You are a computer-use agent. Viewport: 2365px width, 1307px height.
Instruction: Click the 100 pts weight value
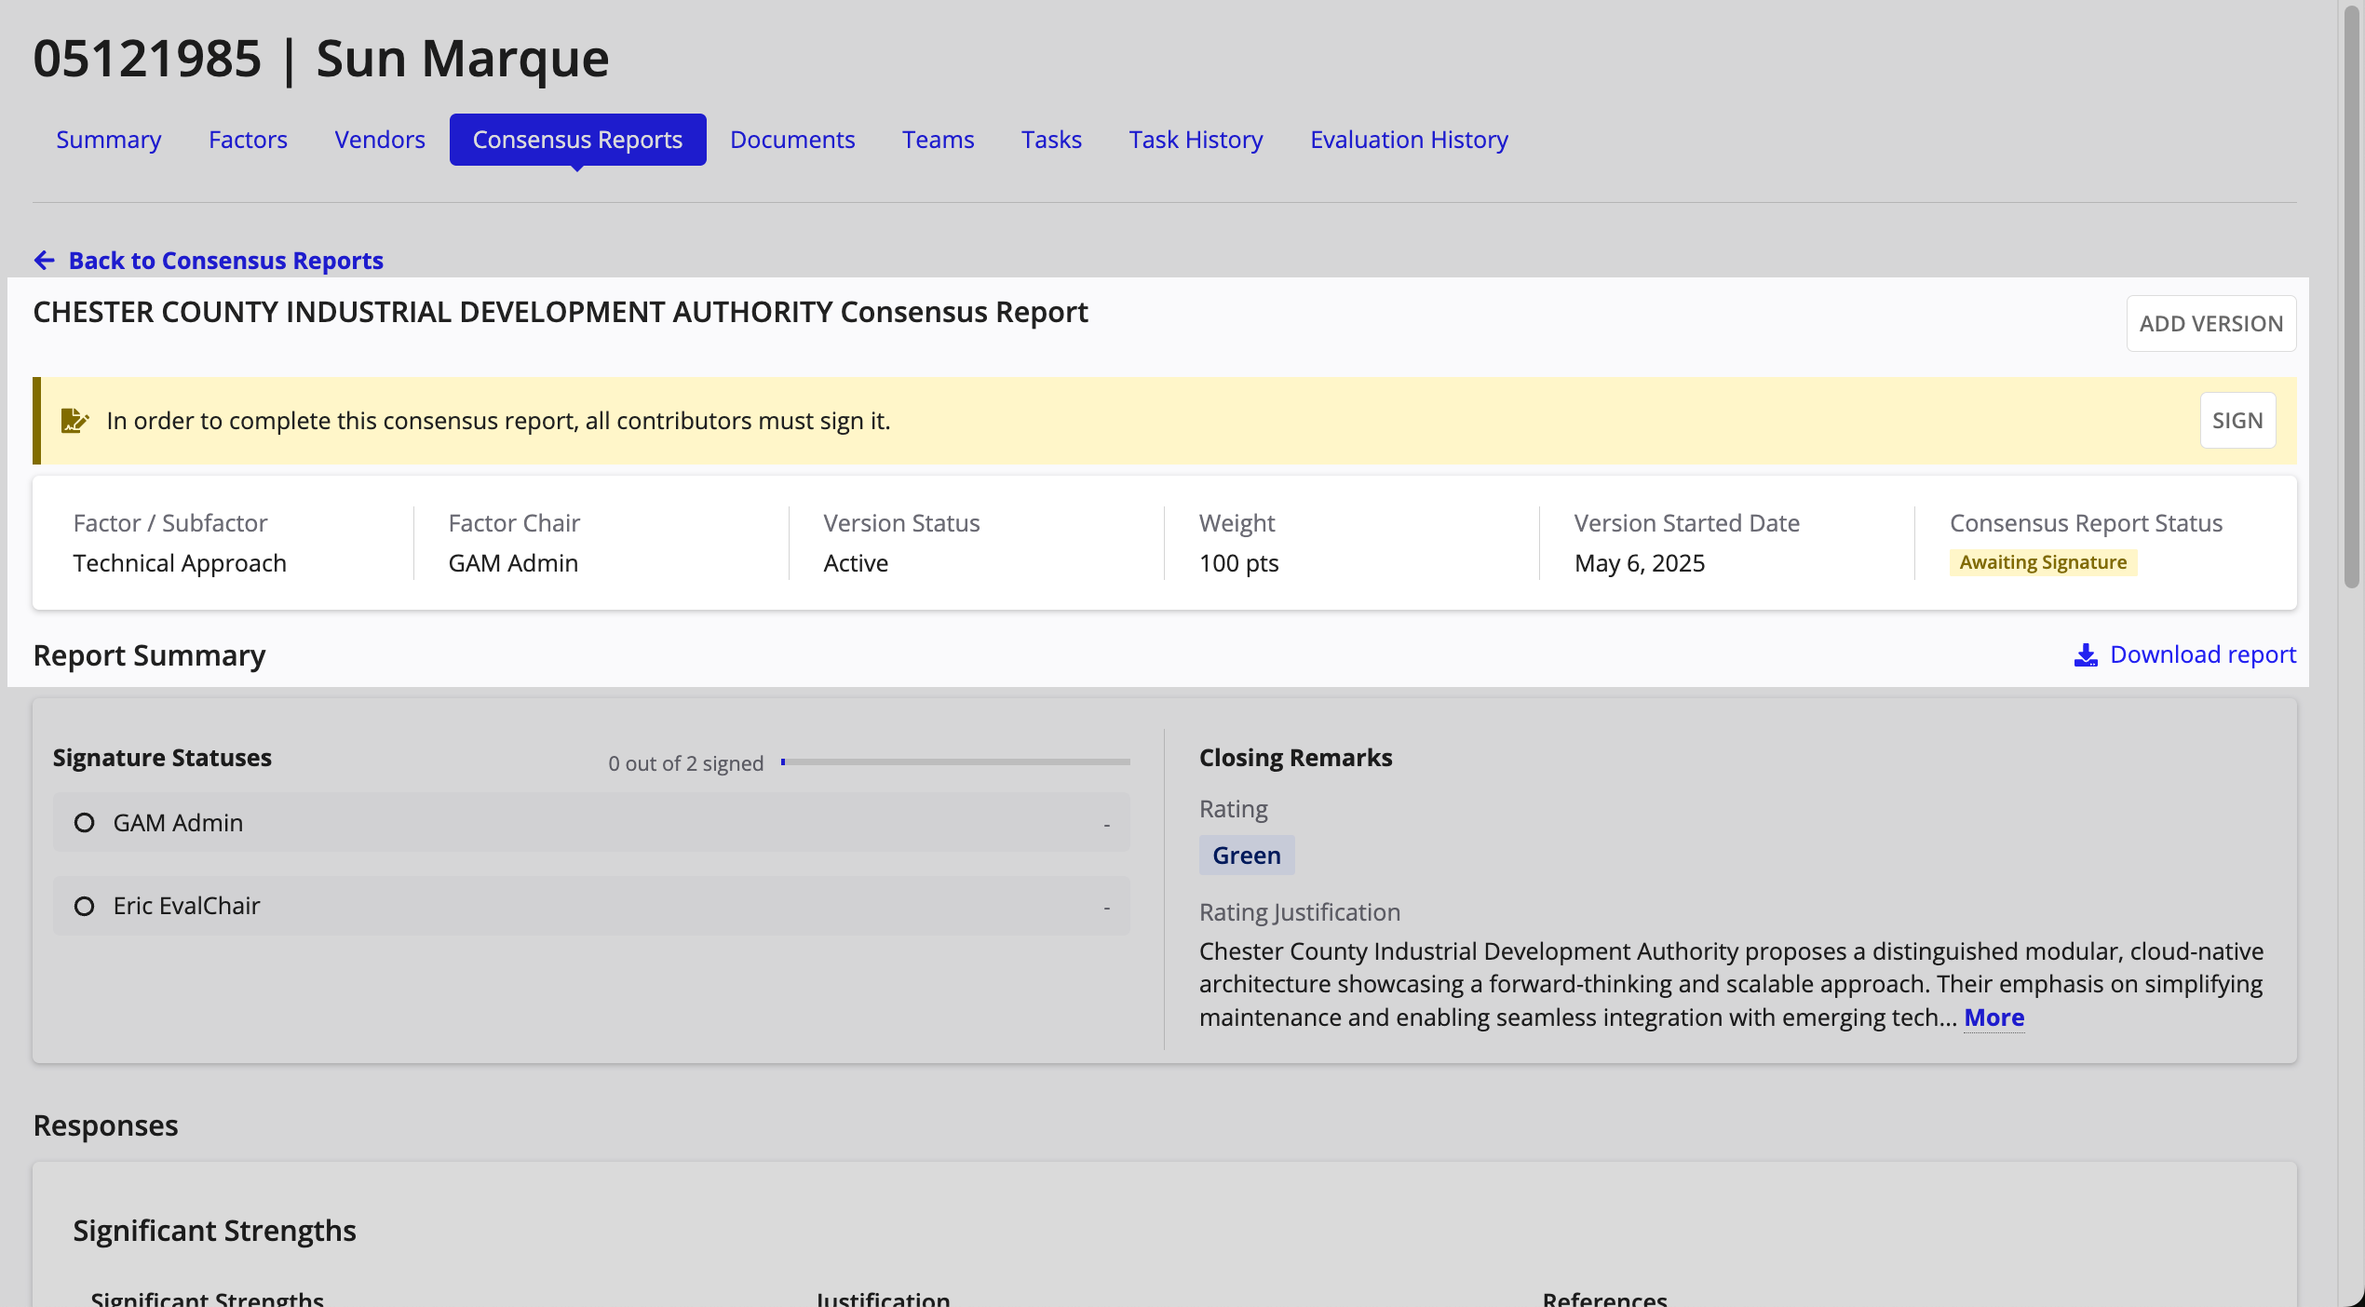(1238, 563)
